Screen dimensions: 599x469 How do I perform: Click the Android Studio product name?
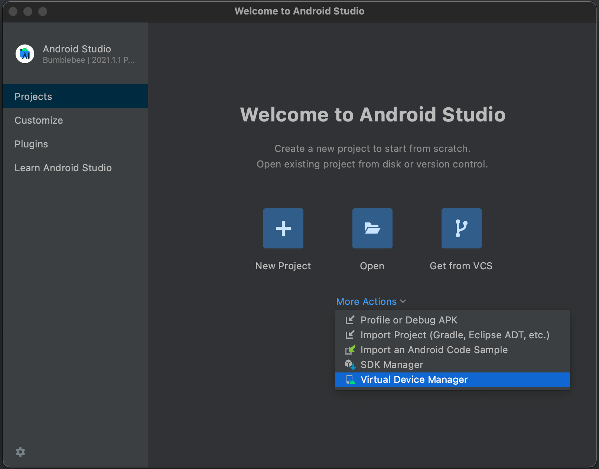click(77, 49)
